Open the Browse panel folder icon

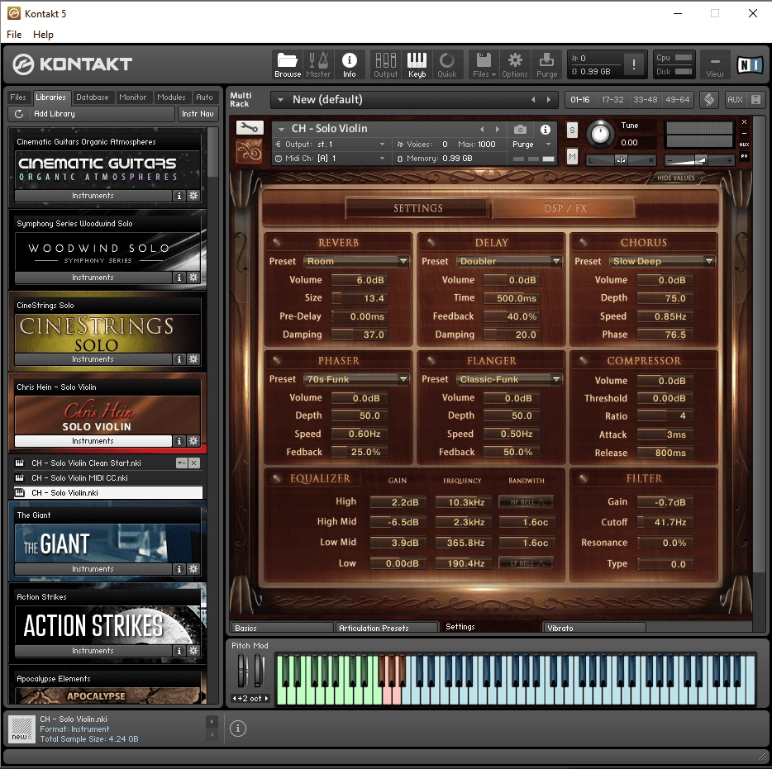click(288, 64)
